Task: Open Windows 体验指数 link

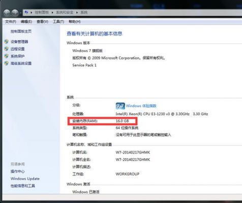Action: (141, 106)
